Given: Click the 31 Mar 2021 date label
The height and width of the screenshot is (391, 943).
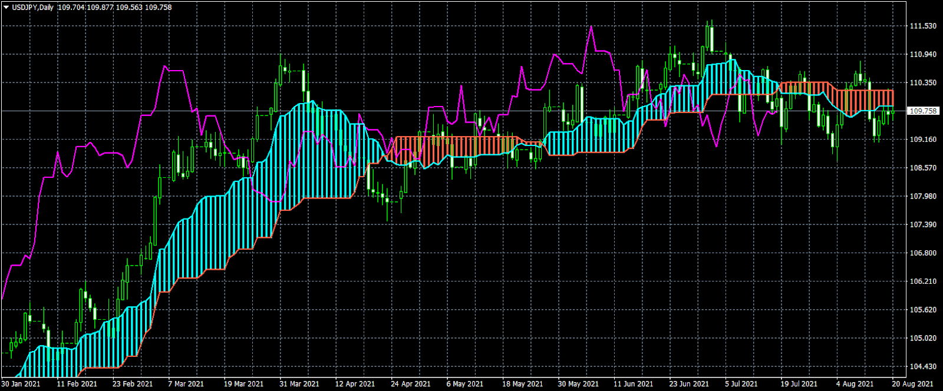Looking at the screenshot, I should [299, 384].
